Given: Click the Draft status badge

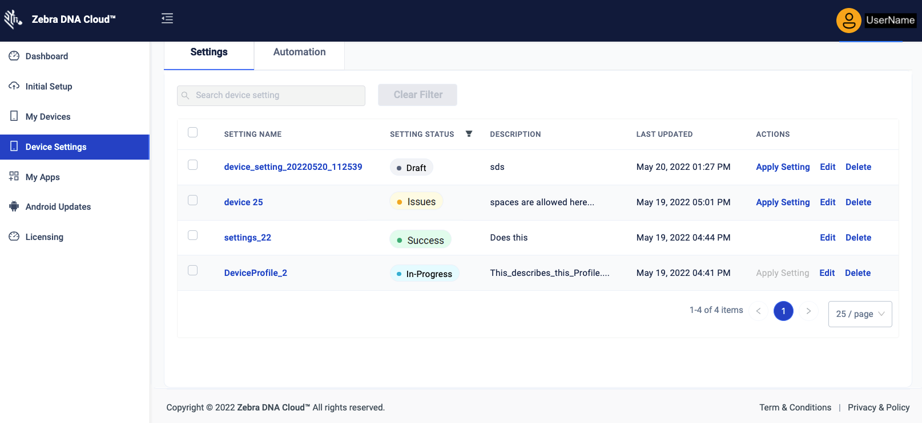Looking at the screenshot, I should point(412,168).
